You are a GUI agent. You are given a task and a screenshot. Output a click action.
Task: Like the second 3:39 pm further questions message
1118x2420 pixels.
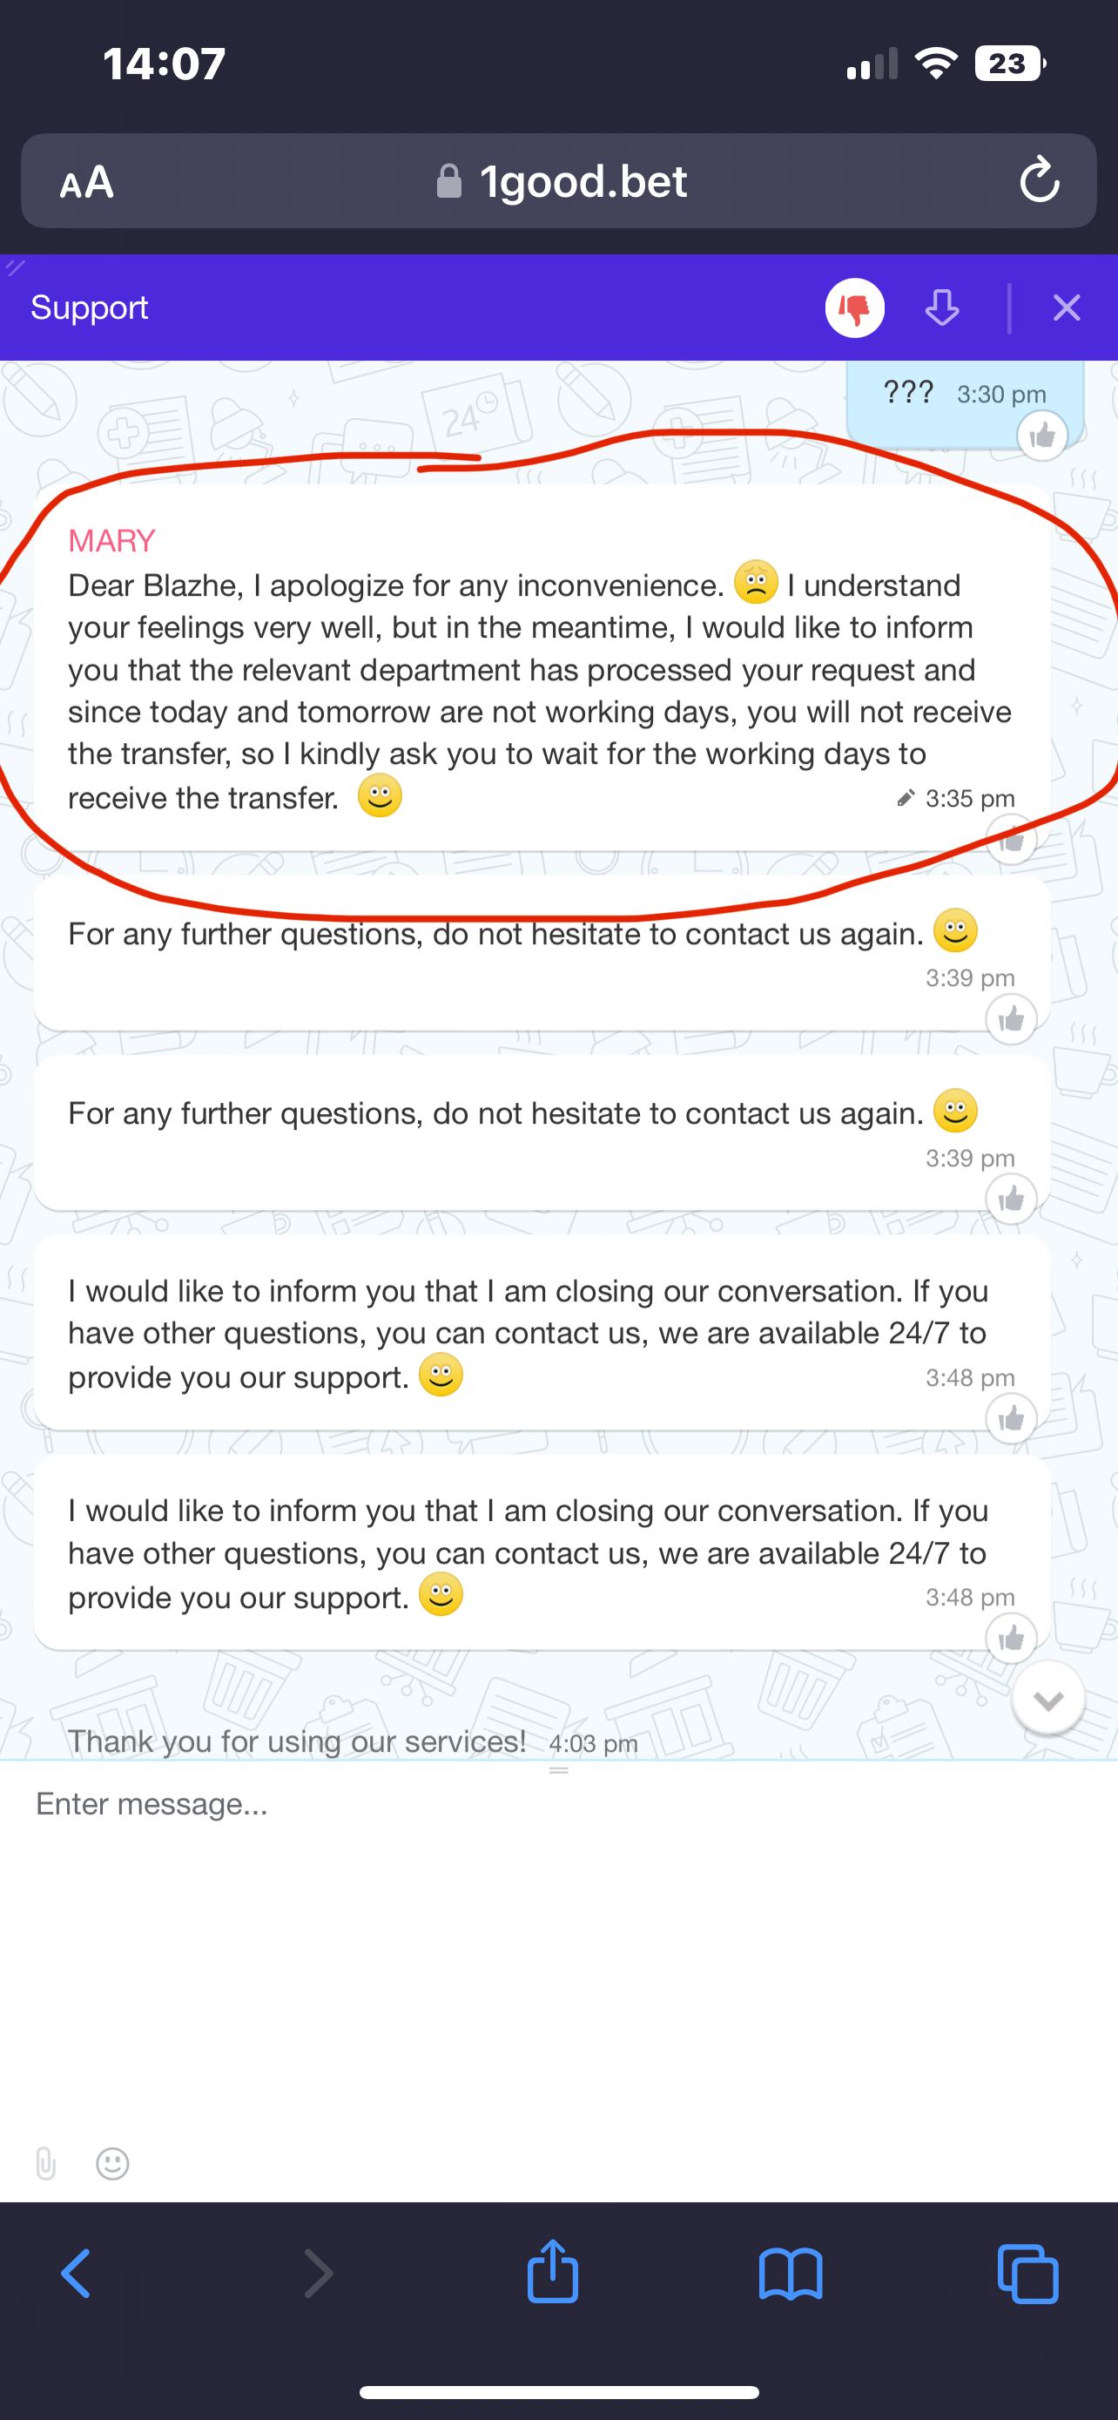[x=1011, y=1199]
